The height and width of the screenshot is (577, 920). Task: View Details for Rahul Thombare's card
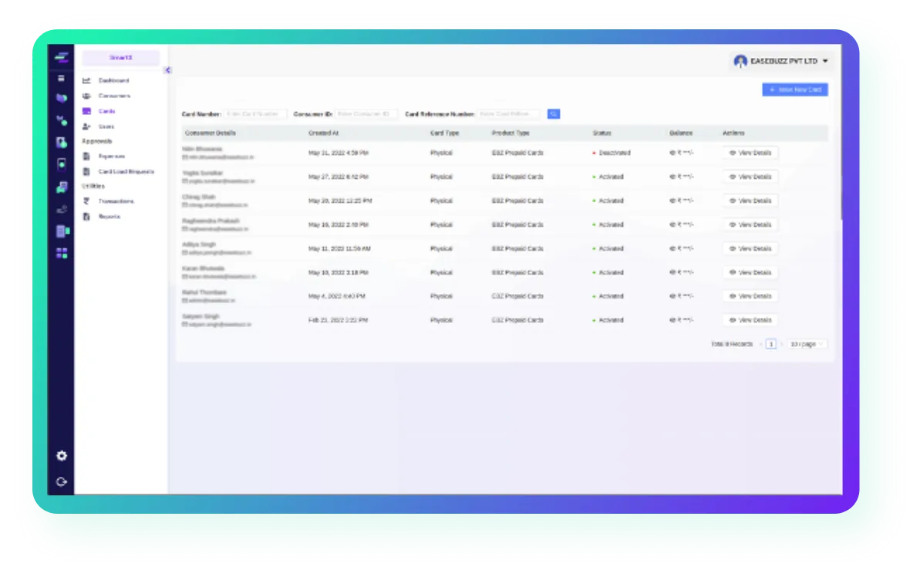click(750, 296)
